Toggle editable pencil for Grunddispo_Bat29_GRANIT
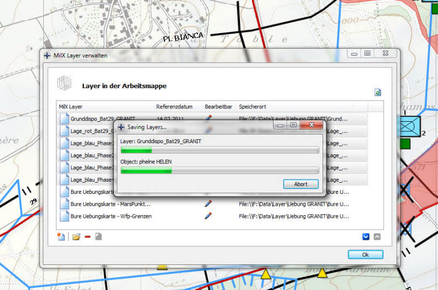Viewport: 438px width, 290px height. tap(208, 117)
